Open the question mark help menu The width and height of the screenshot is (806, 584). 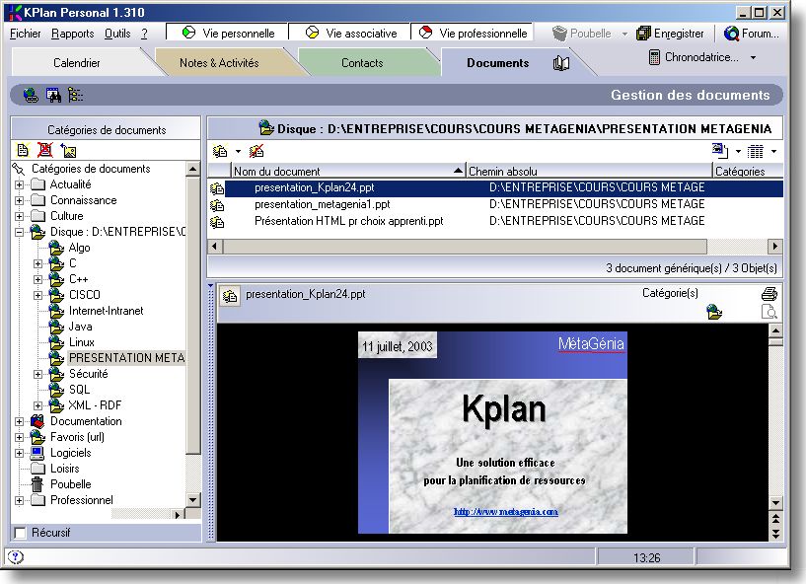coord(144,34)
